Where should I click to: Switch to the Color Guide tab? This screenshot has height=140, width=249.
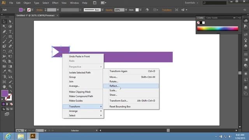212,18
